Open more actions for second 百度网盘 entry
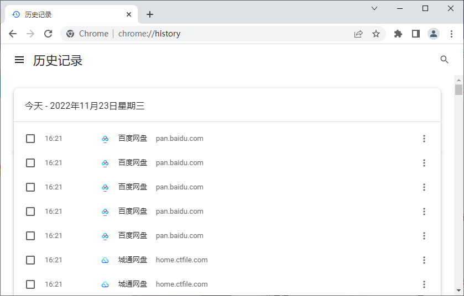 tap(424, 163)
